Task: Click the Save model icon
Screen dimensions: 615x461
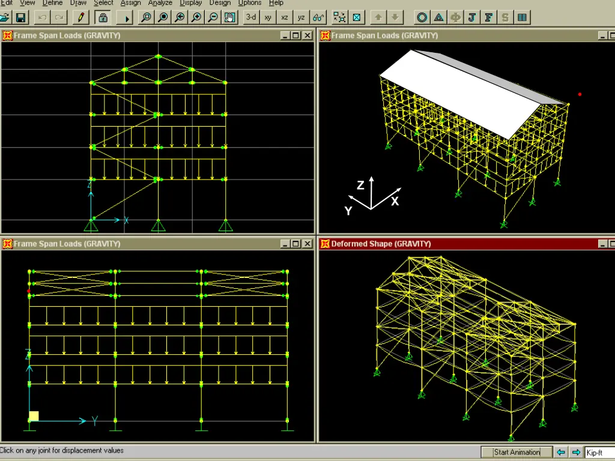Action: (x=20, y=17)
